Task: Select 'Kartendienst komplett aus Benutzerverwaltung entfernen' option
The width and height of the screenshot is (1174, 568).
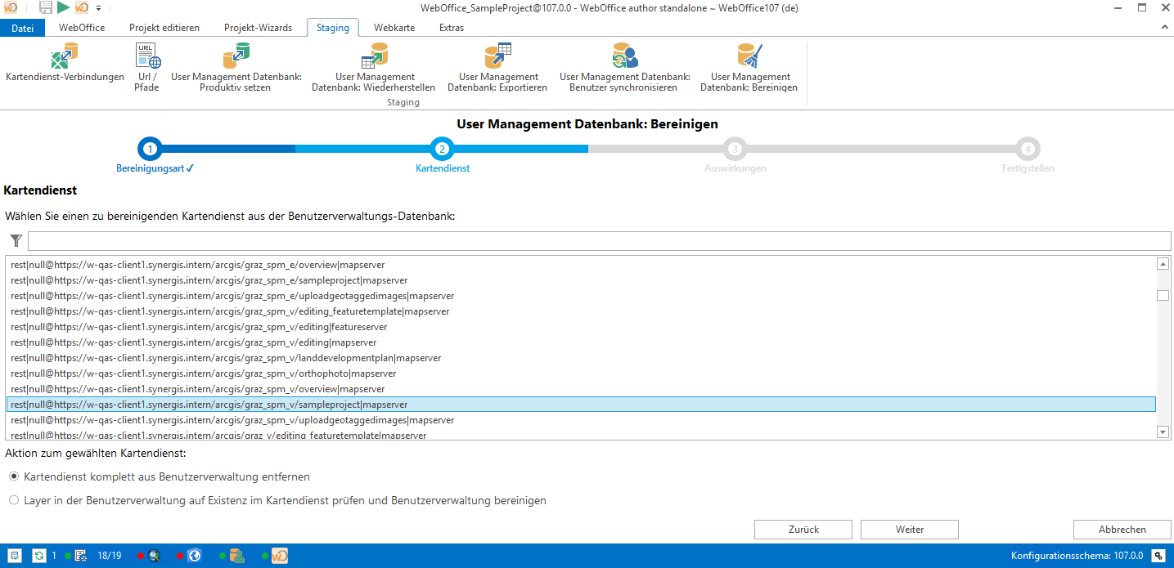Action: click(13, 476)
